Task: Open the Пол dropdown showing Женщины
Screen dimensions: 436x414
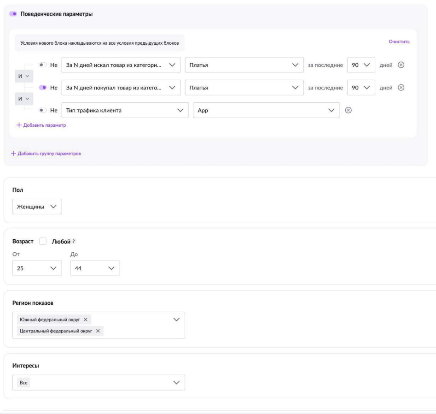Action: [37, 207]
